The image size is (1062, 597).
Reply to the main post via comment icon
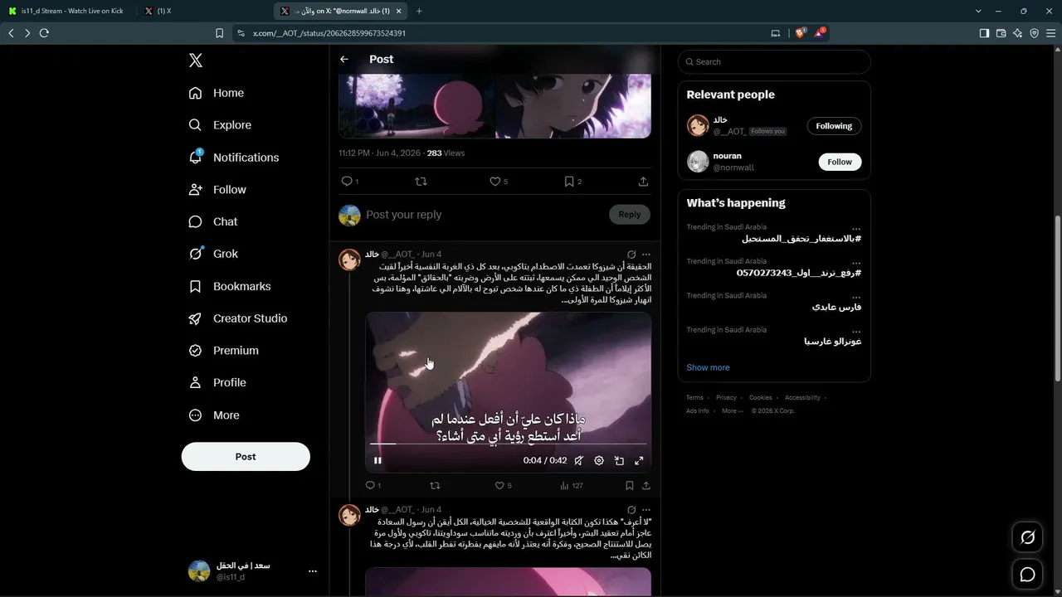pos(347,182)
